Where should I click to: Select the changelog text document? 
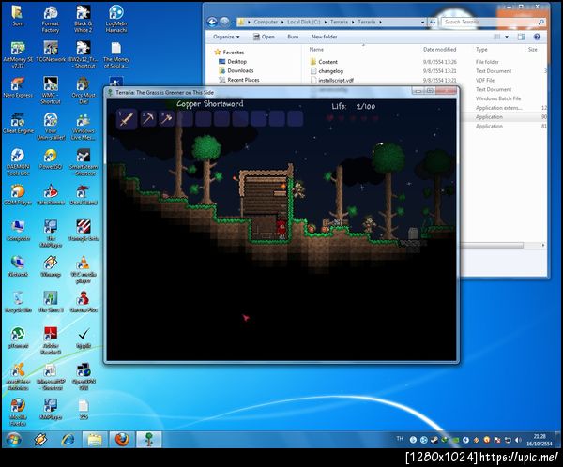(327, 71)
